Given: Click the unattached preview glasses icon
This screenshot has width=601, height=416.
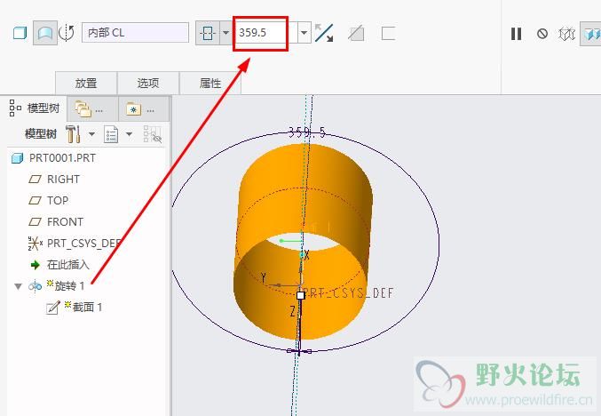Looking at the screenshot, I should click(566, 34).
